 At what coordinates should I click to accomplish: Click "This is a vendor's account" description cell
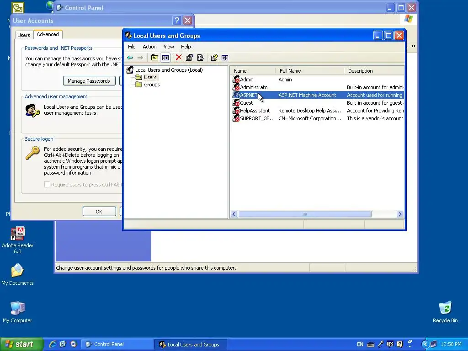[375, 118]
